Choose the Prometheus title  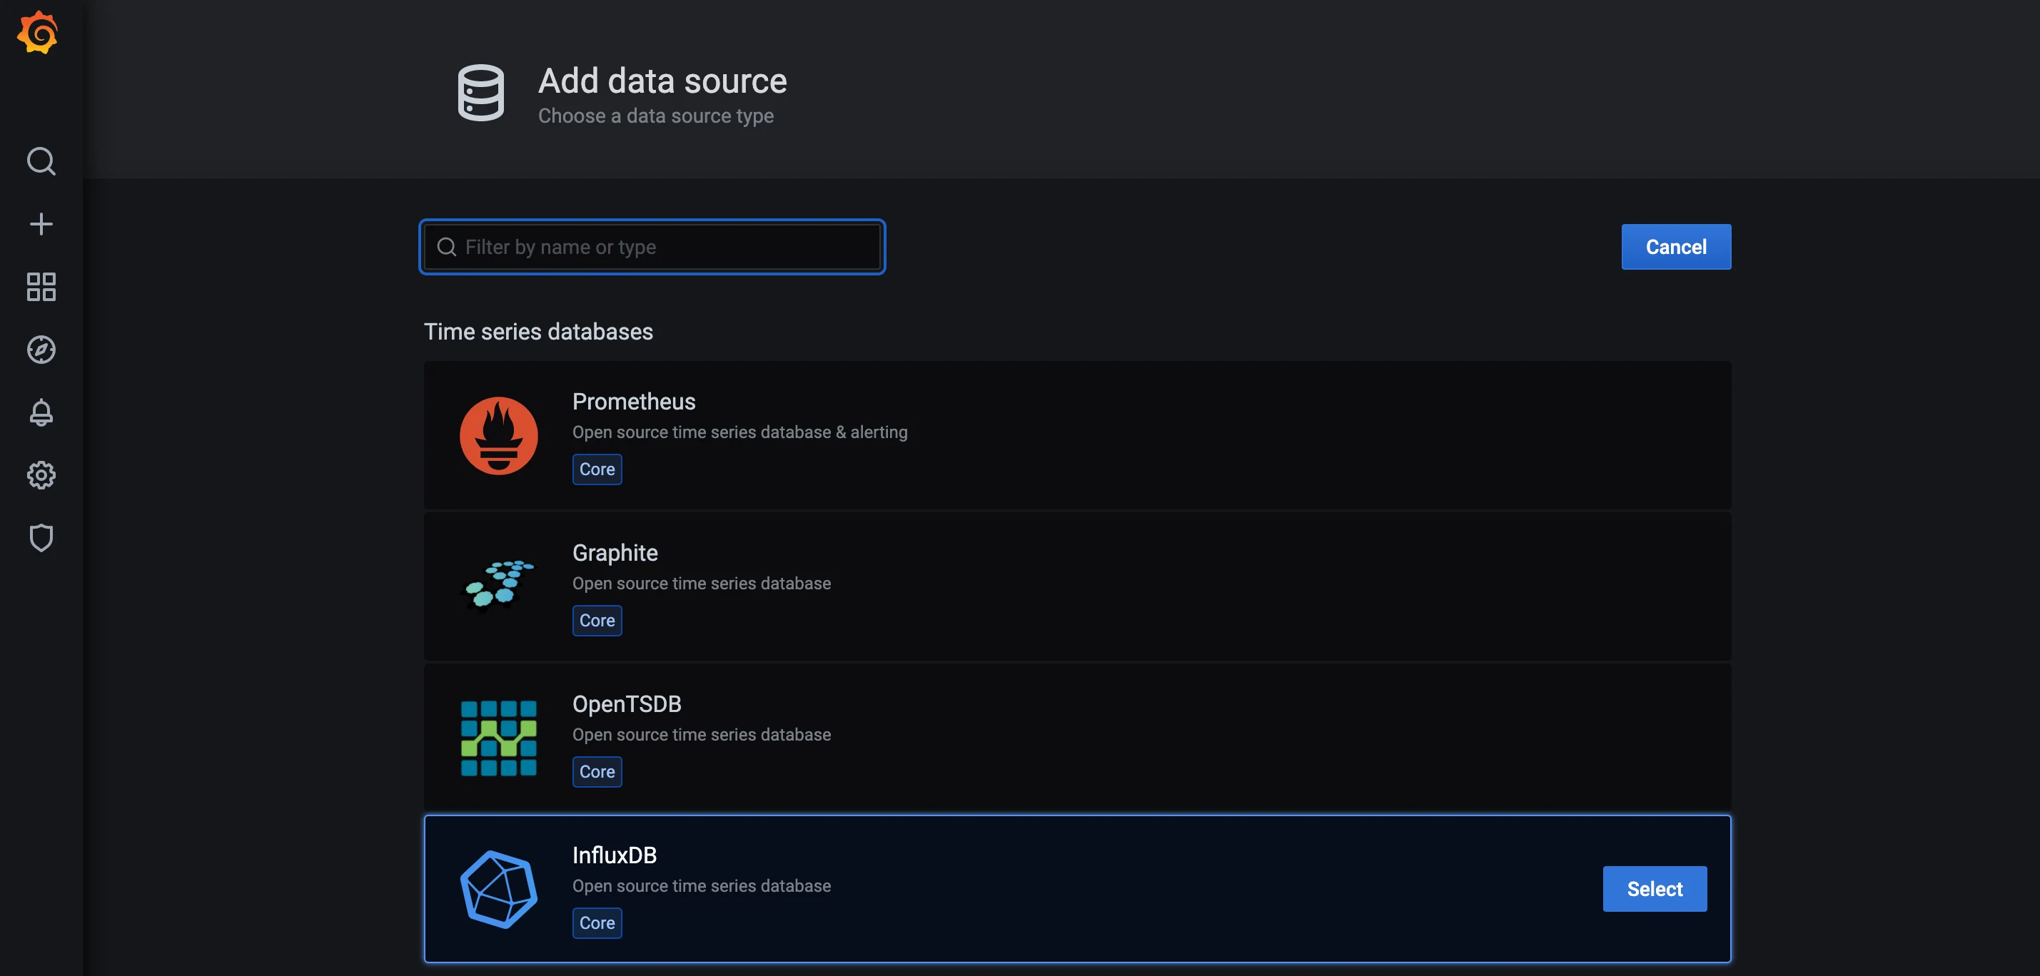(634, 402)
